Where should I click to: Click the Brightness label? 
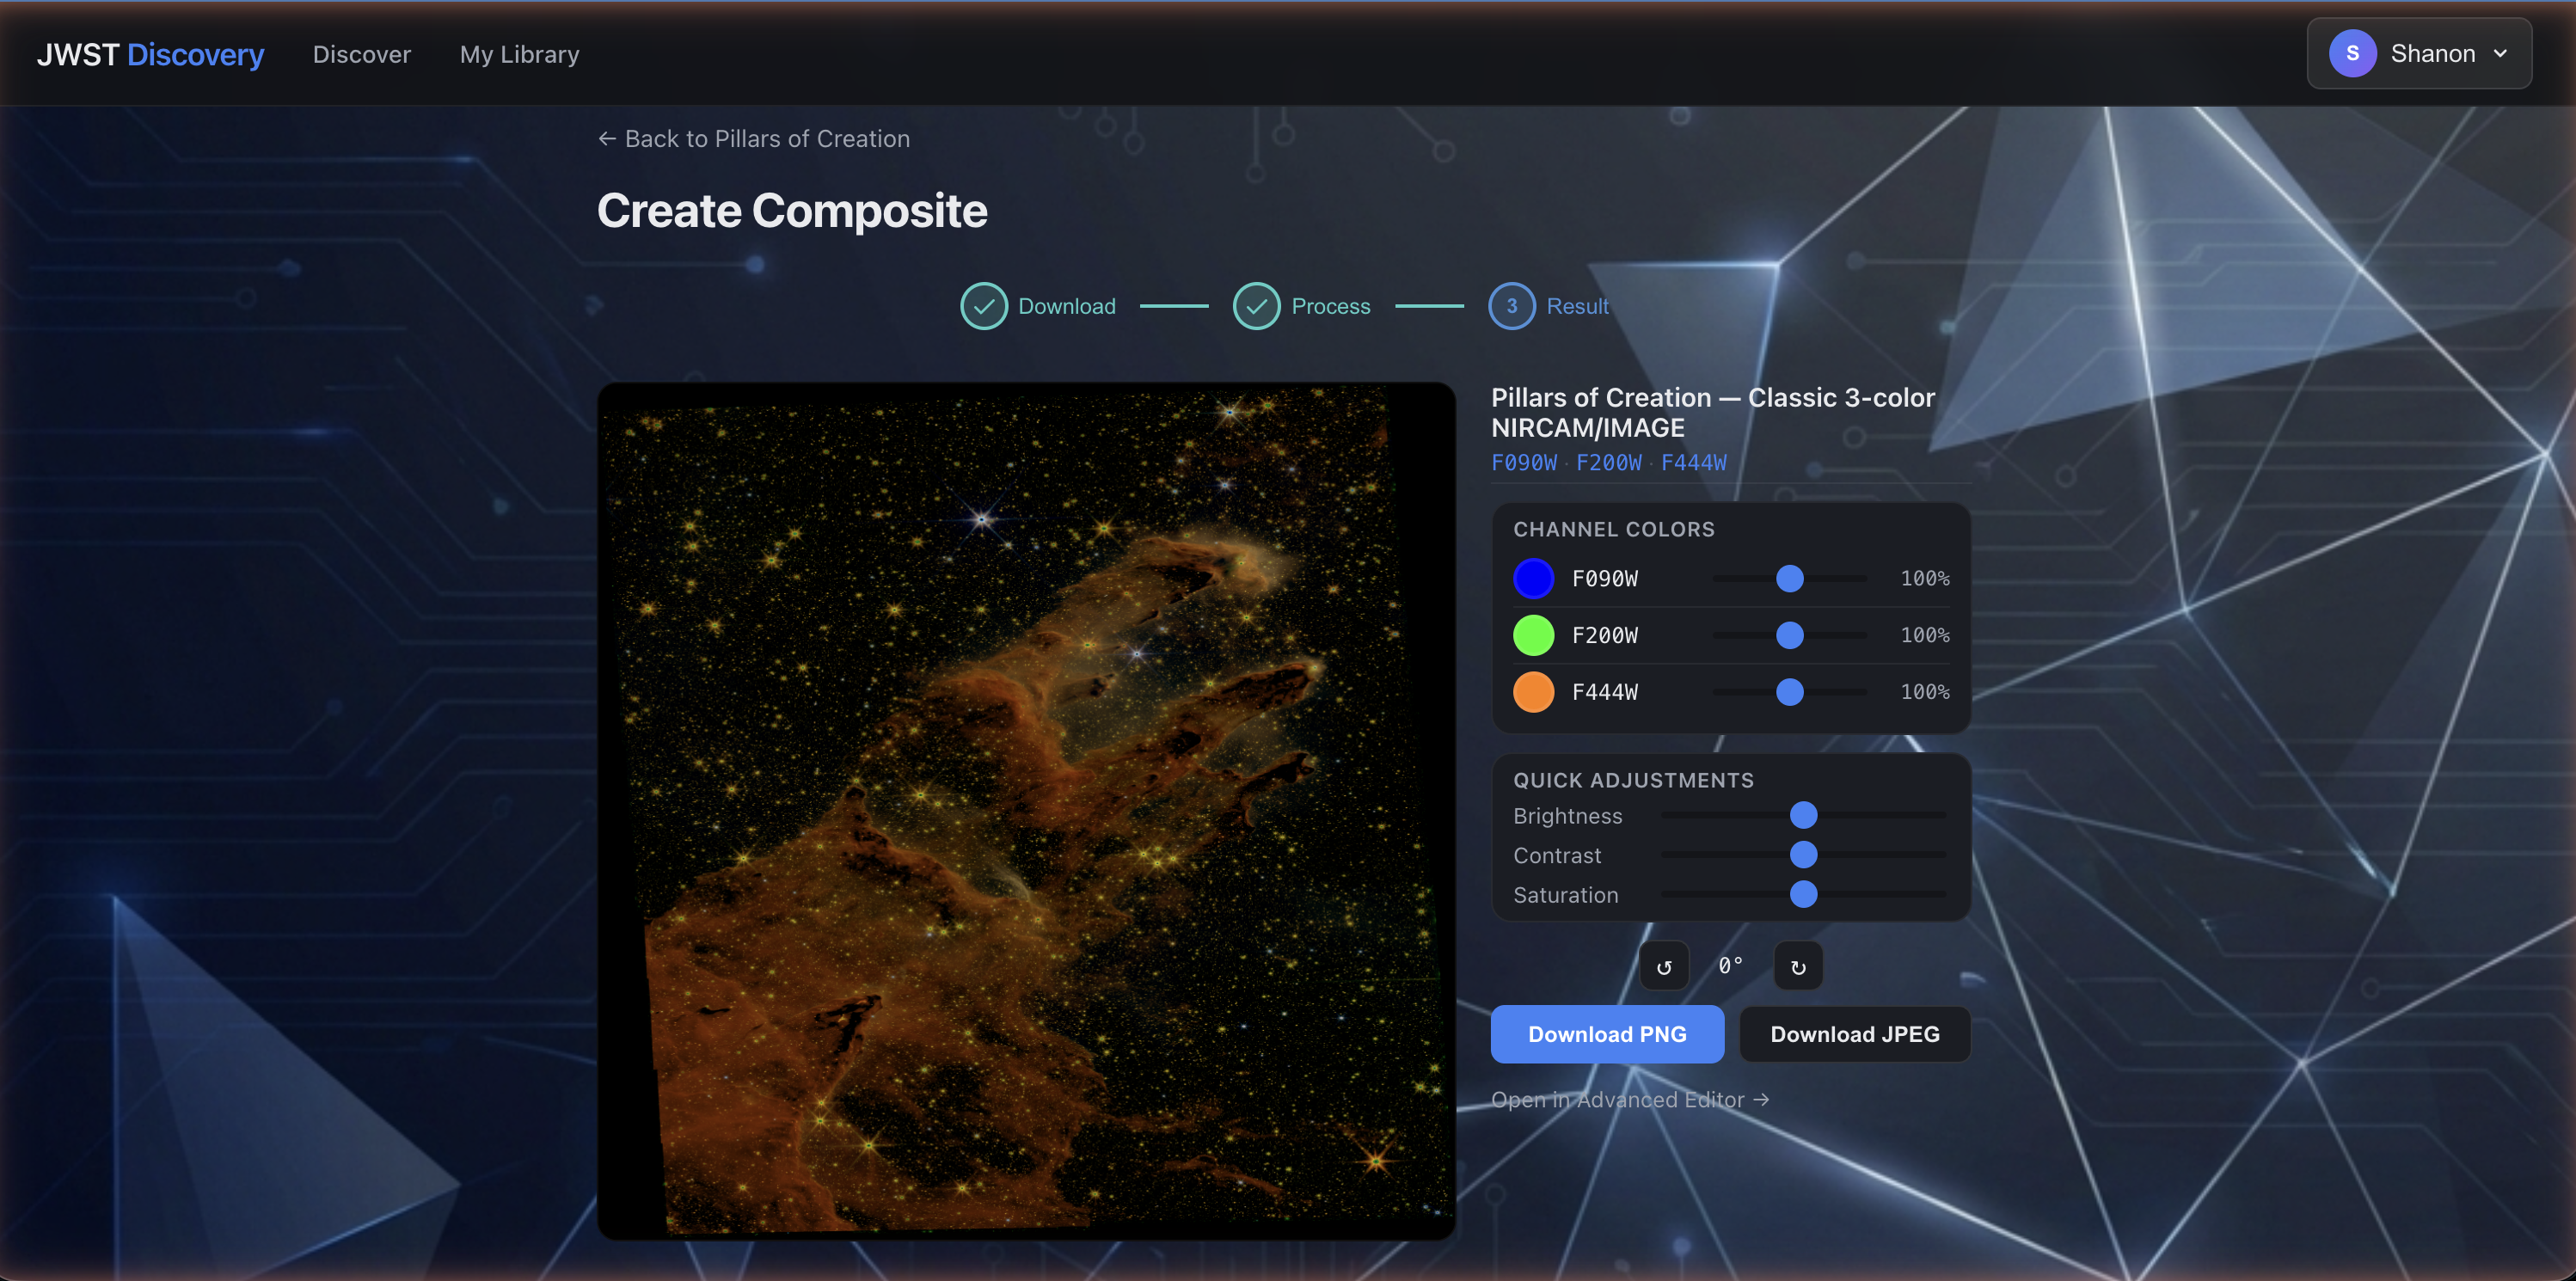click(x=1567, y=816)
